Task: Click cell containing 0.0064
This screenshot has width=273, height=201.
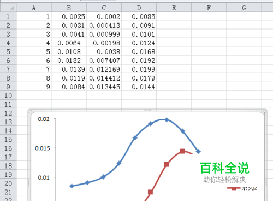Action: coord(69,43)
